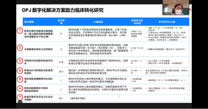Image resolution: width=208 pixels, height=109 pixels.
Task: Click the slide title OPJ 数字化解决方案助力临床转化研究
Action: 63,10
